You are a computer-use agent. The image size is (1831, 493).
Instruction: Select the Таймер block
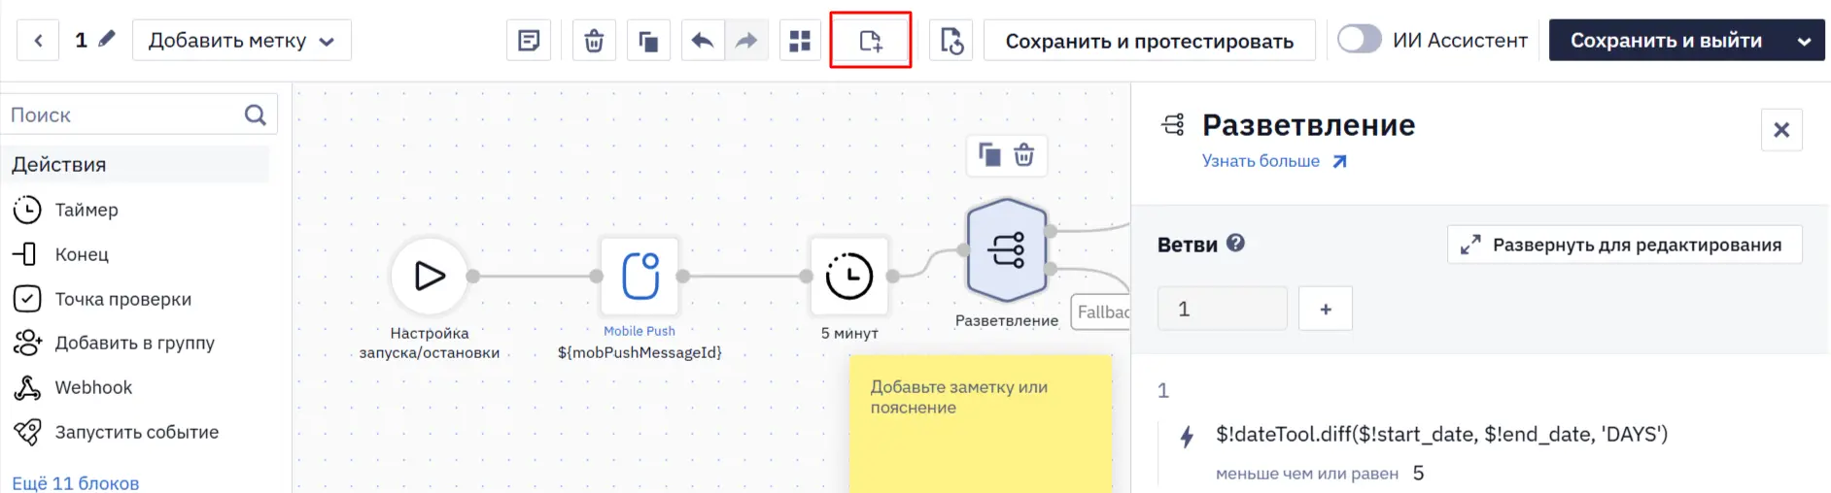pos(66,210)
